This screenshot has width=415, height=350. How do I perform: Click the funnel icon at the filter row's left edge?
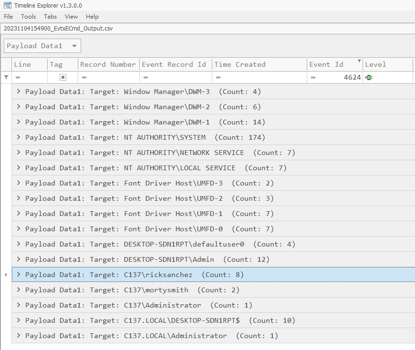(x=6, y=77)
